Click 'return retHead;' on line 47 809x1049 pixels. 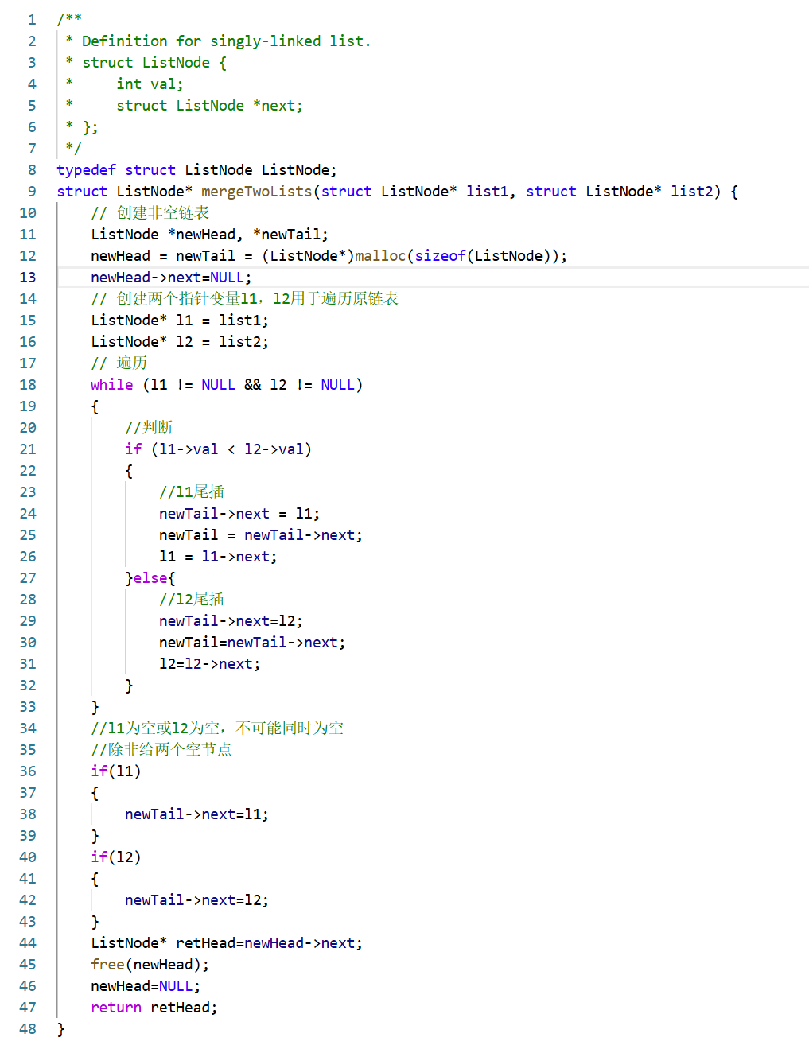pos(154,1007)
